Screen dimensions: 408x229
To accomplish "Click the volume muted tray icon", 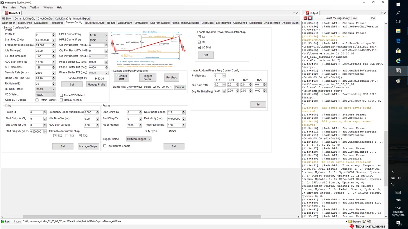I will (x=400, y=178).
